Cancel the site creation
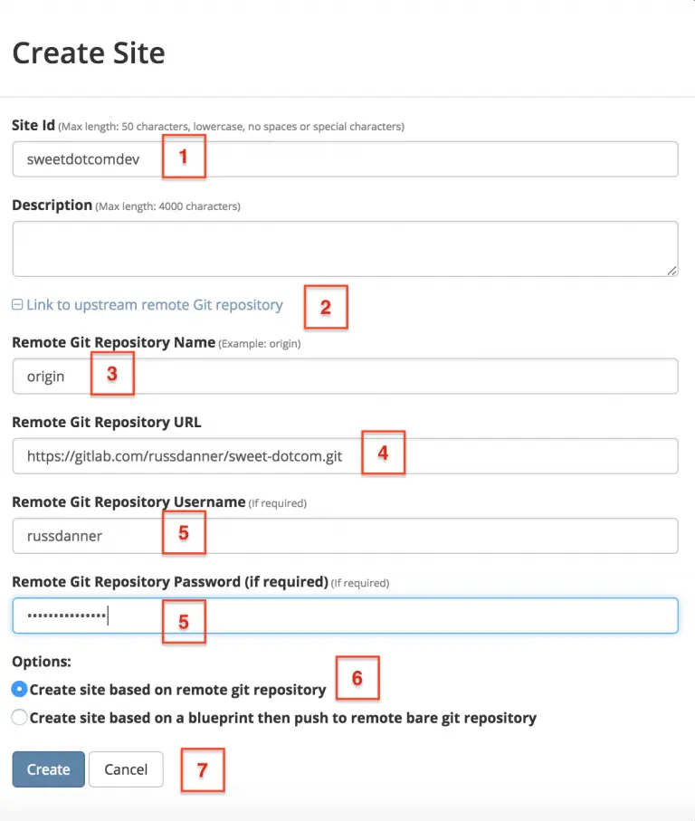695x821 pixels. tap(126, 769)
